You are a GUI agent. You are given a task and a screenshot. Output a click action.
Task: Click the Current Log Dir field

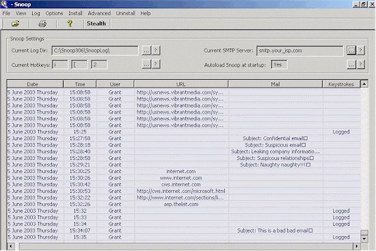pos(95,51)
